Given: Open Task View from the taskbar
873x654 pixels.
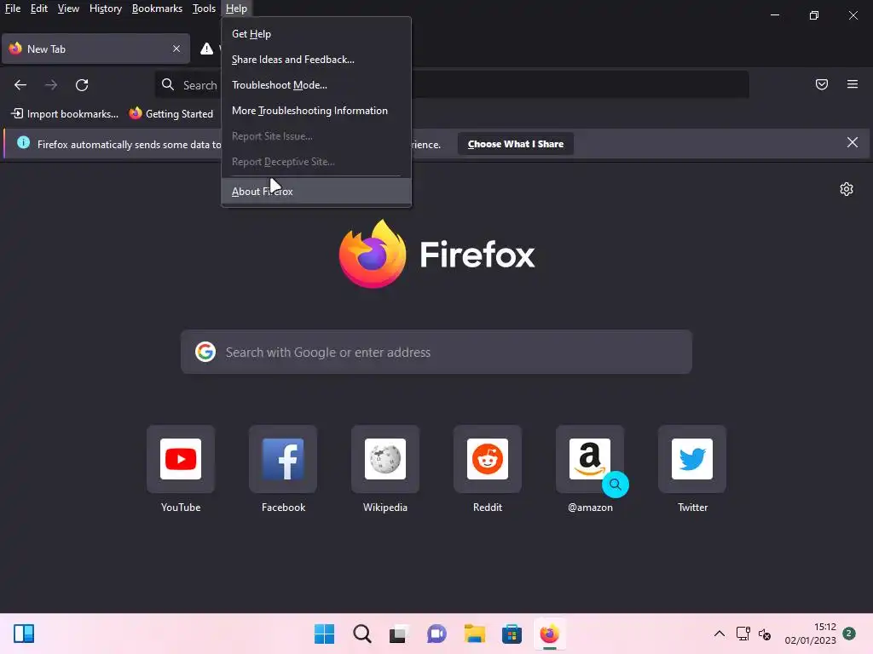Looking at the screenshot, I should pos(399,634).
